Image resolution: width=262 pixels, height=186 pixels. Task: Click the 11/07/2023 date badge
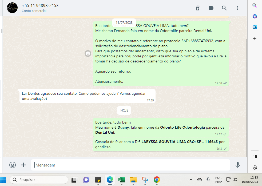[x=124, y=23]
